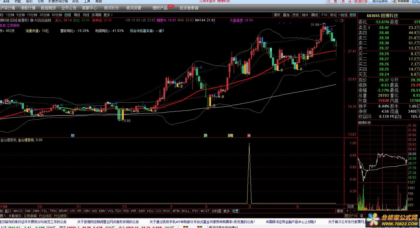Viewport: 420px width, 228px height.
Task: Click the intraday mini chart for 朗博科技
Action: [382, 167]
